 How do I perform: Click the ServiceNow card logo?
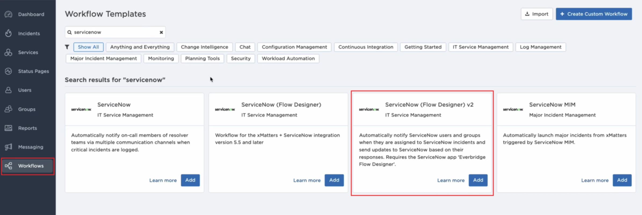coord(81,109)
